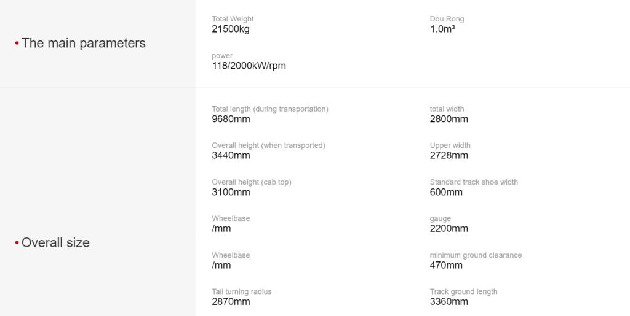Click the 'minimum ground clearance' label

click(476, 255)
